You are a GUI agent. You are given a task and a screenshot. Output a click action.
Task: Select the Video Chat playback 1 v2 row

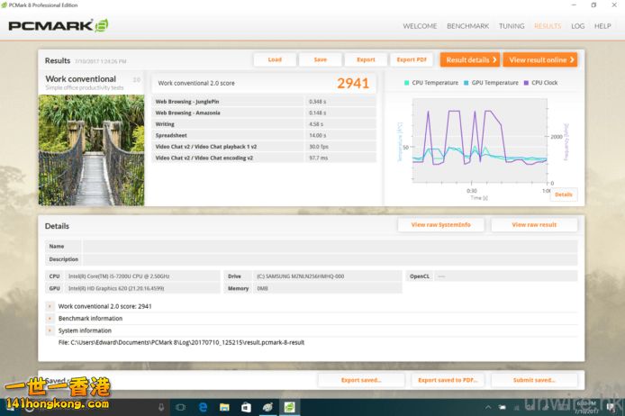tap(264, 146)
